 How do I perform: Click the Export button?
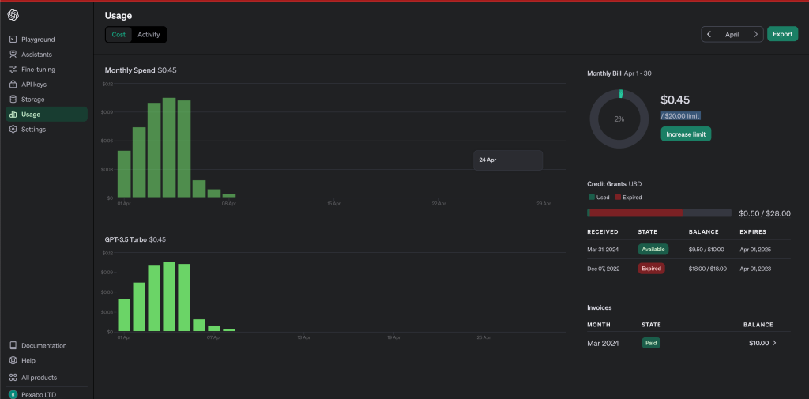(783, 34)
